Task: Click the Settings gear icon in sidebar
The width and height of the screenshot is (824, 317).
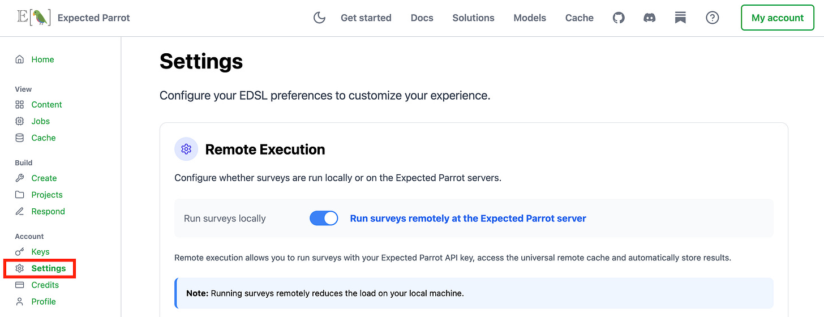Action: click(x=20, y=268)
